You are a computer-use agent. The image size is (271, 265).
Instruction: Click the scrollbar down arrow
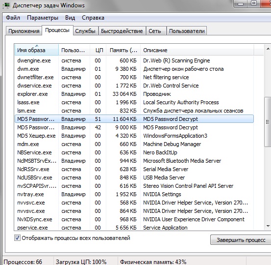(x=268, y=226)
